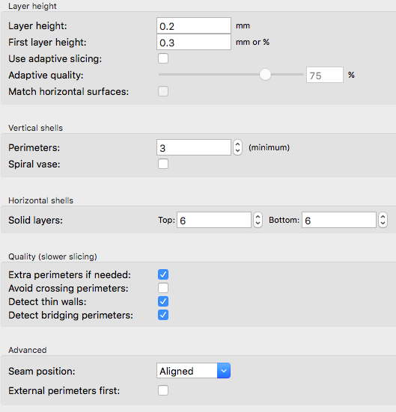396x412 pixels.
Task: Click the Bottom solid layers field
Action: click(339, 220)
